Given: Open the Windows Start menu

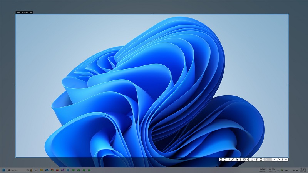Looking at the screenshot, I should coord(4,170).
